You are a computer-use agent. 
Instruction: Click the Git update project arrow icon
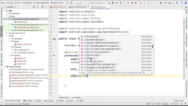[145, 3]
